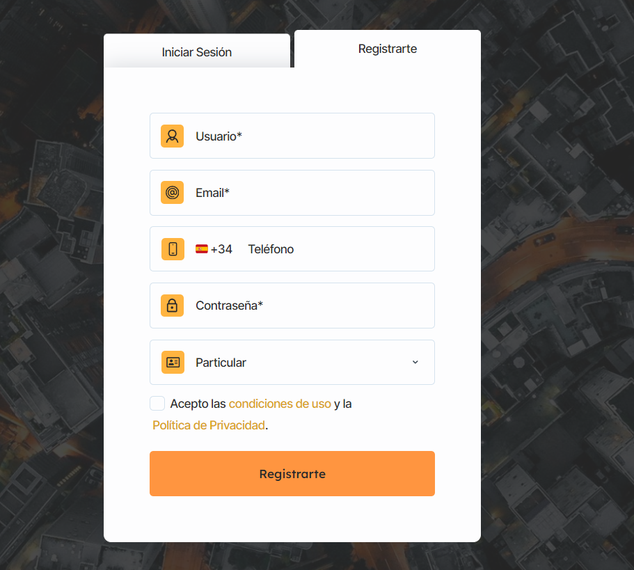Expand the Particular dropdown chevron
The width and height of the screenshot is (634, 570).
click(x=415, y=362)
